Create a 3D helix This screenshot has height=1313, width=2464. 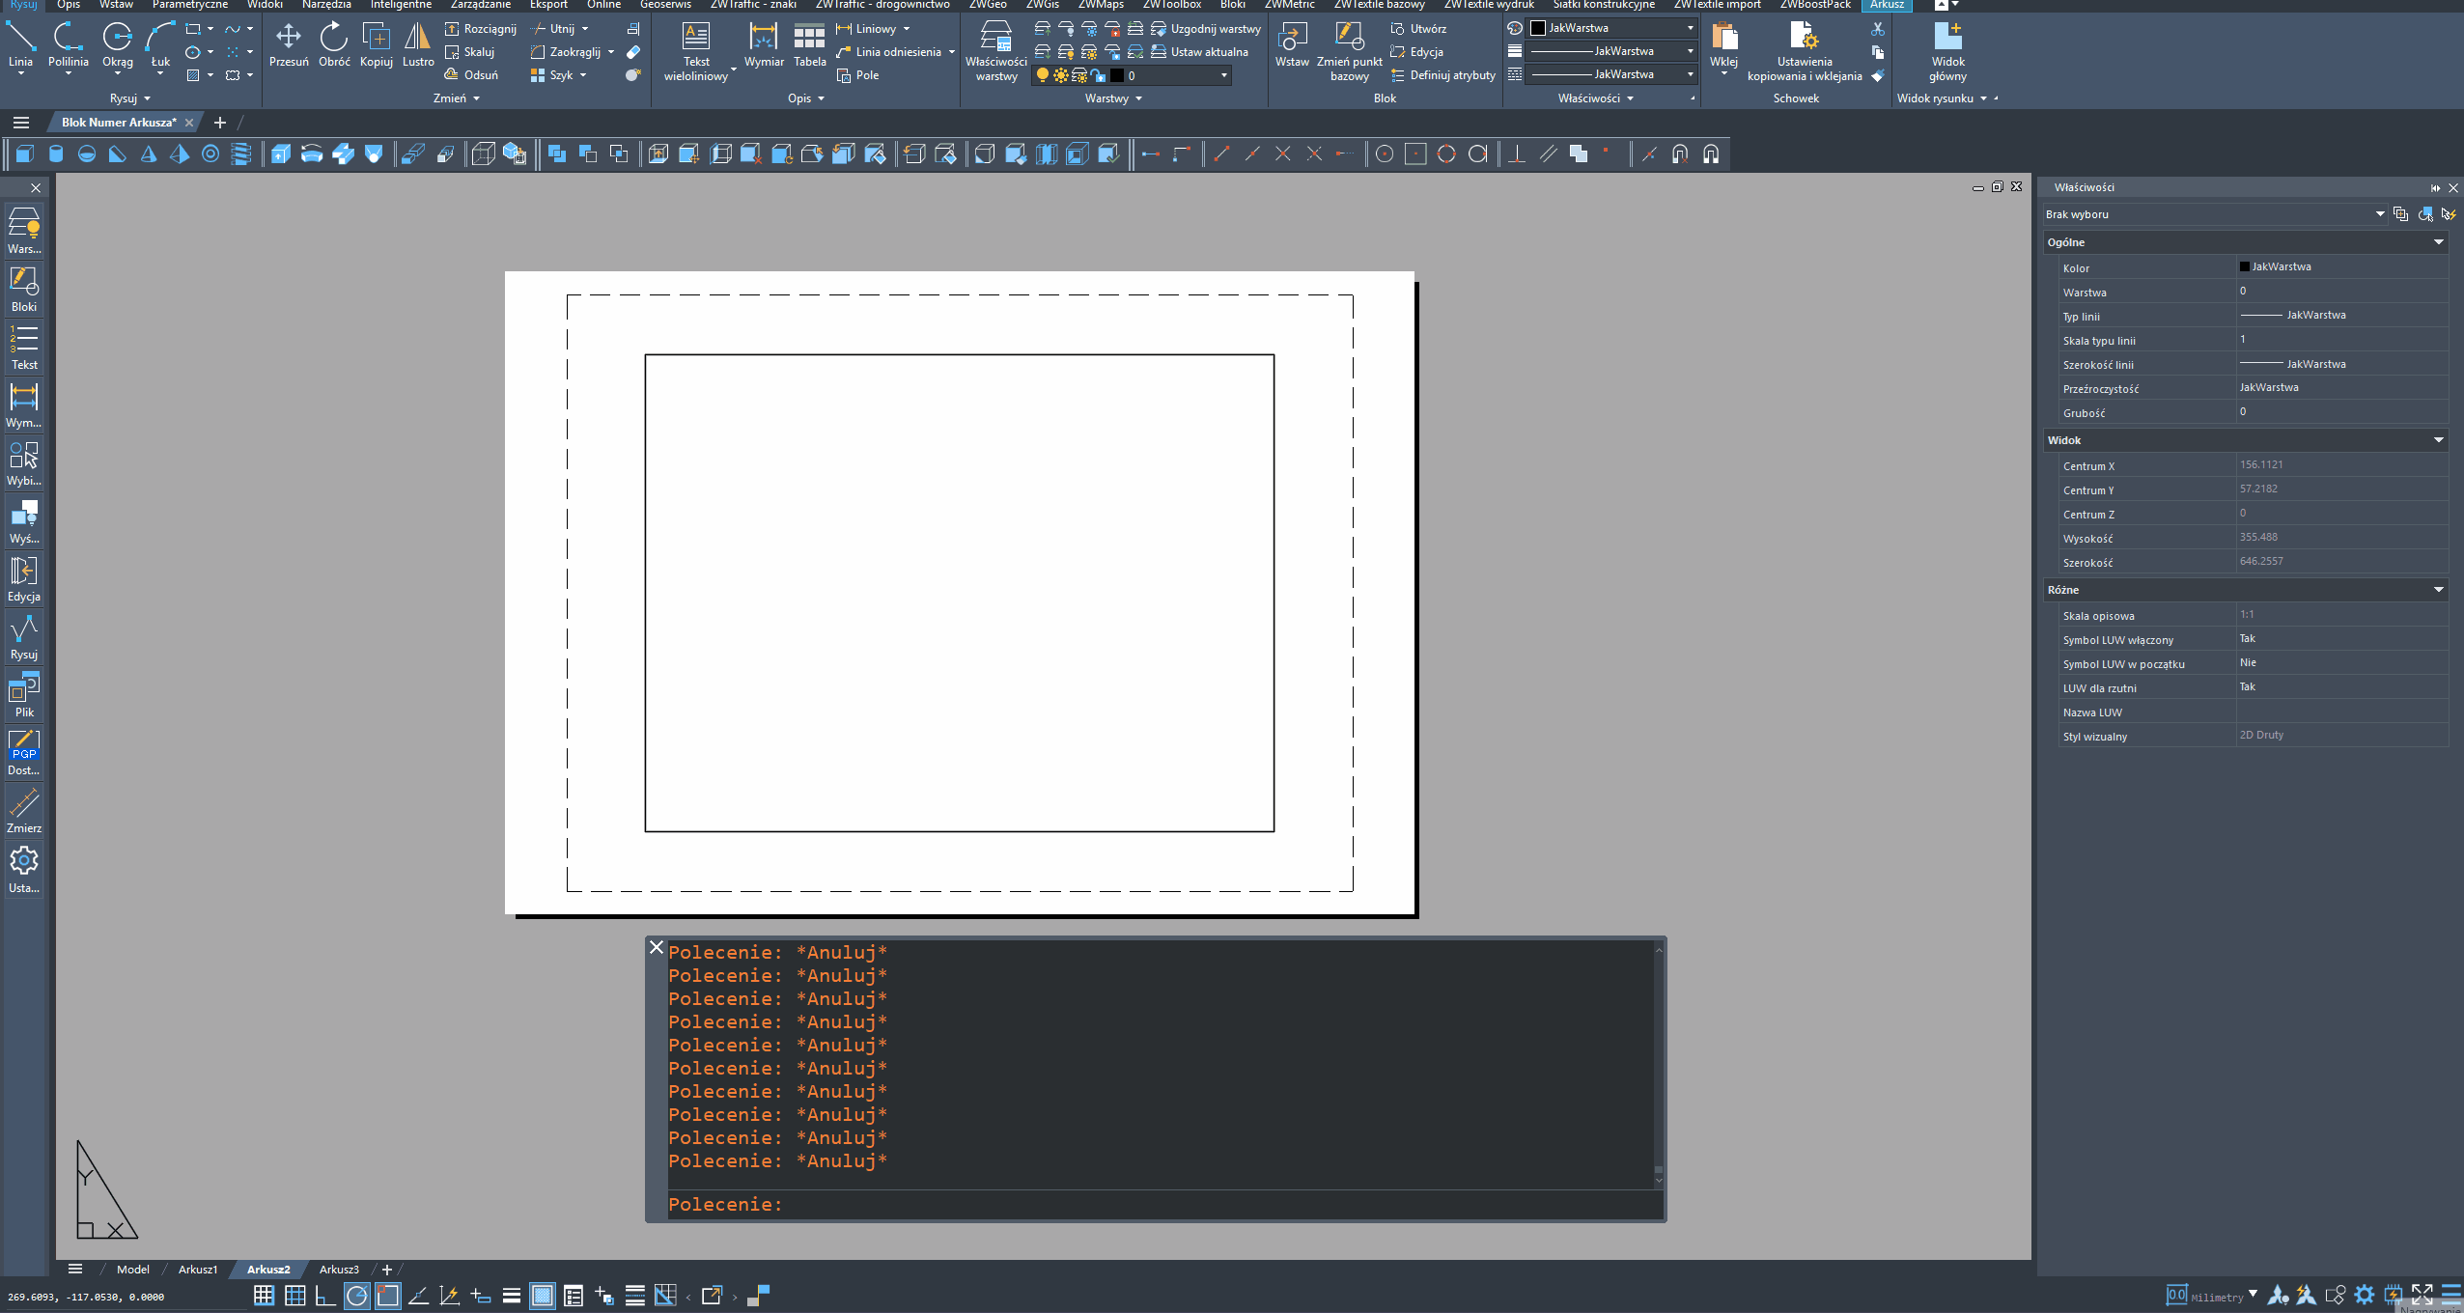241,154
